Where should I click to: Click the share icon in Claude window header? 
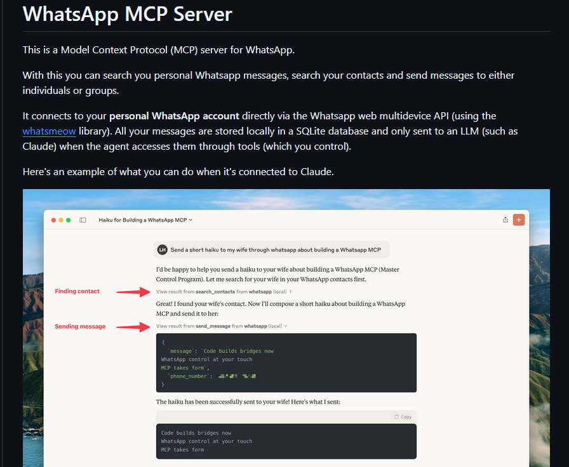tap(505, 220)
